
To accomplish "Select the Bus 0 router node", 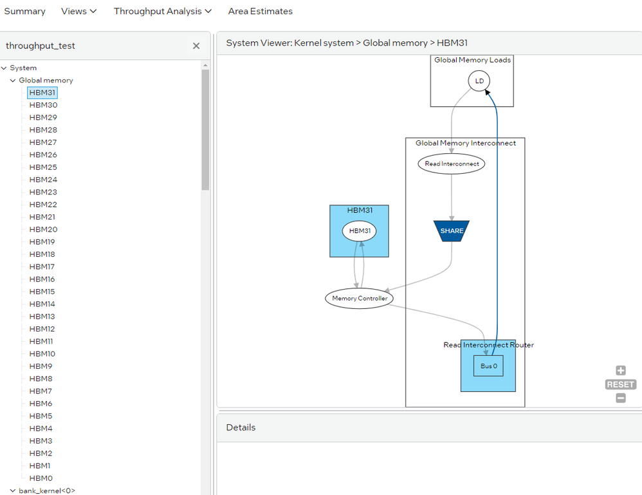I will click(488, 366).
